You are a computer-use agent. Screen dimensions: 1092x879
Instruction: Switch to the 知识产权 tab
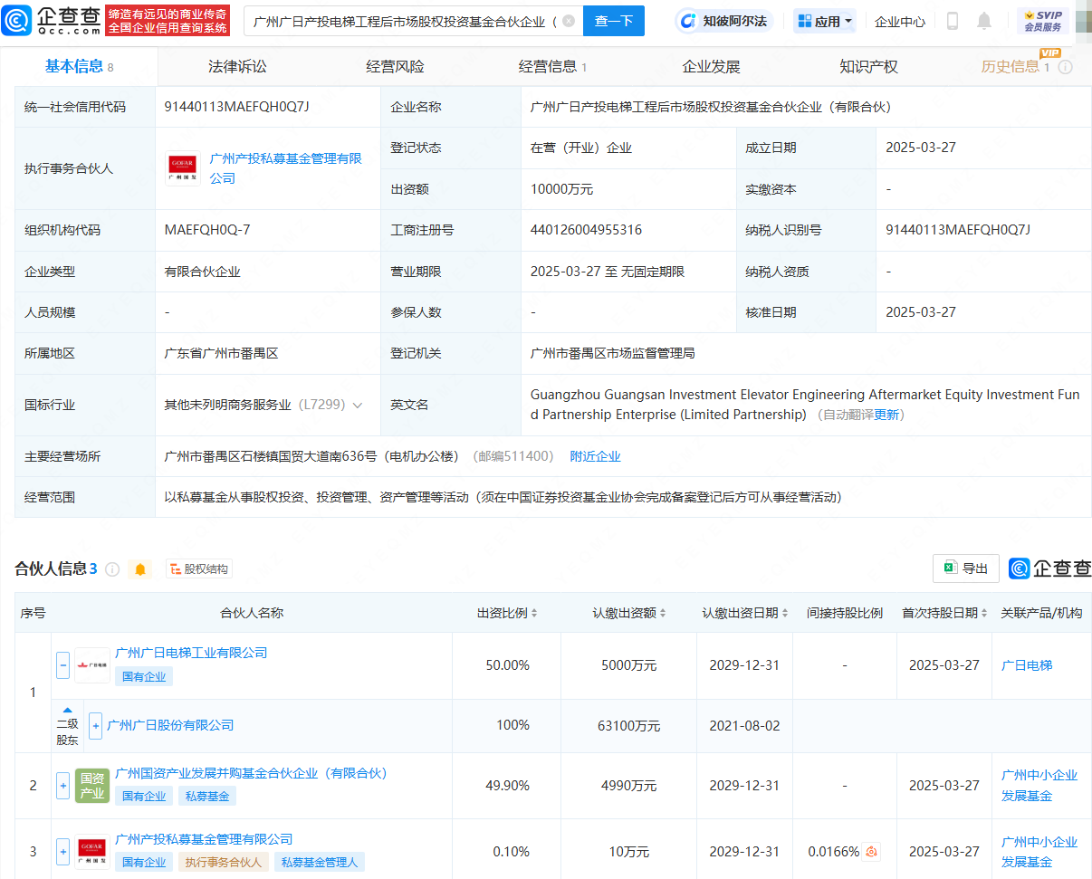click(868, 66)
